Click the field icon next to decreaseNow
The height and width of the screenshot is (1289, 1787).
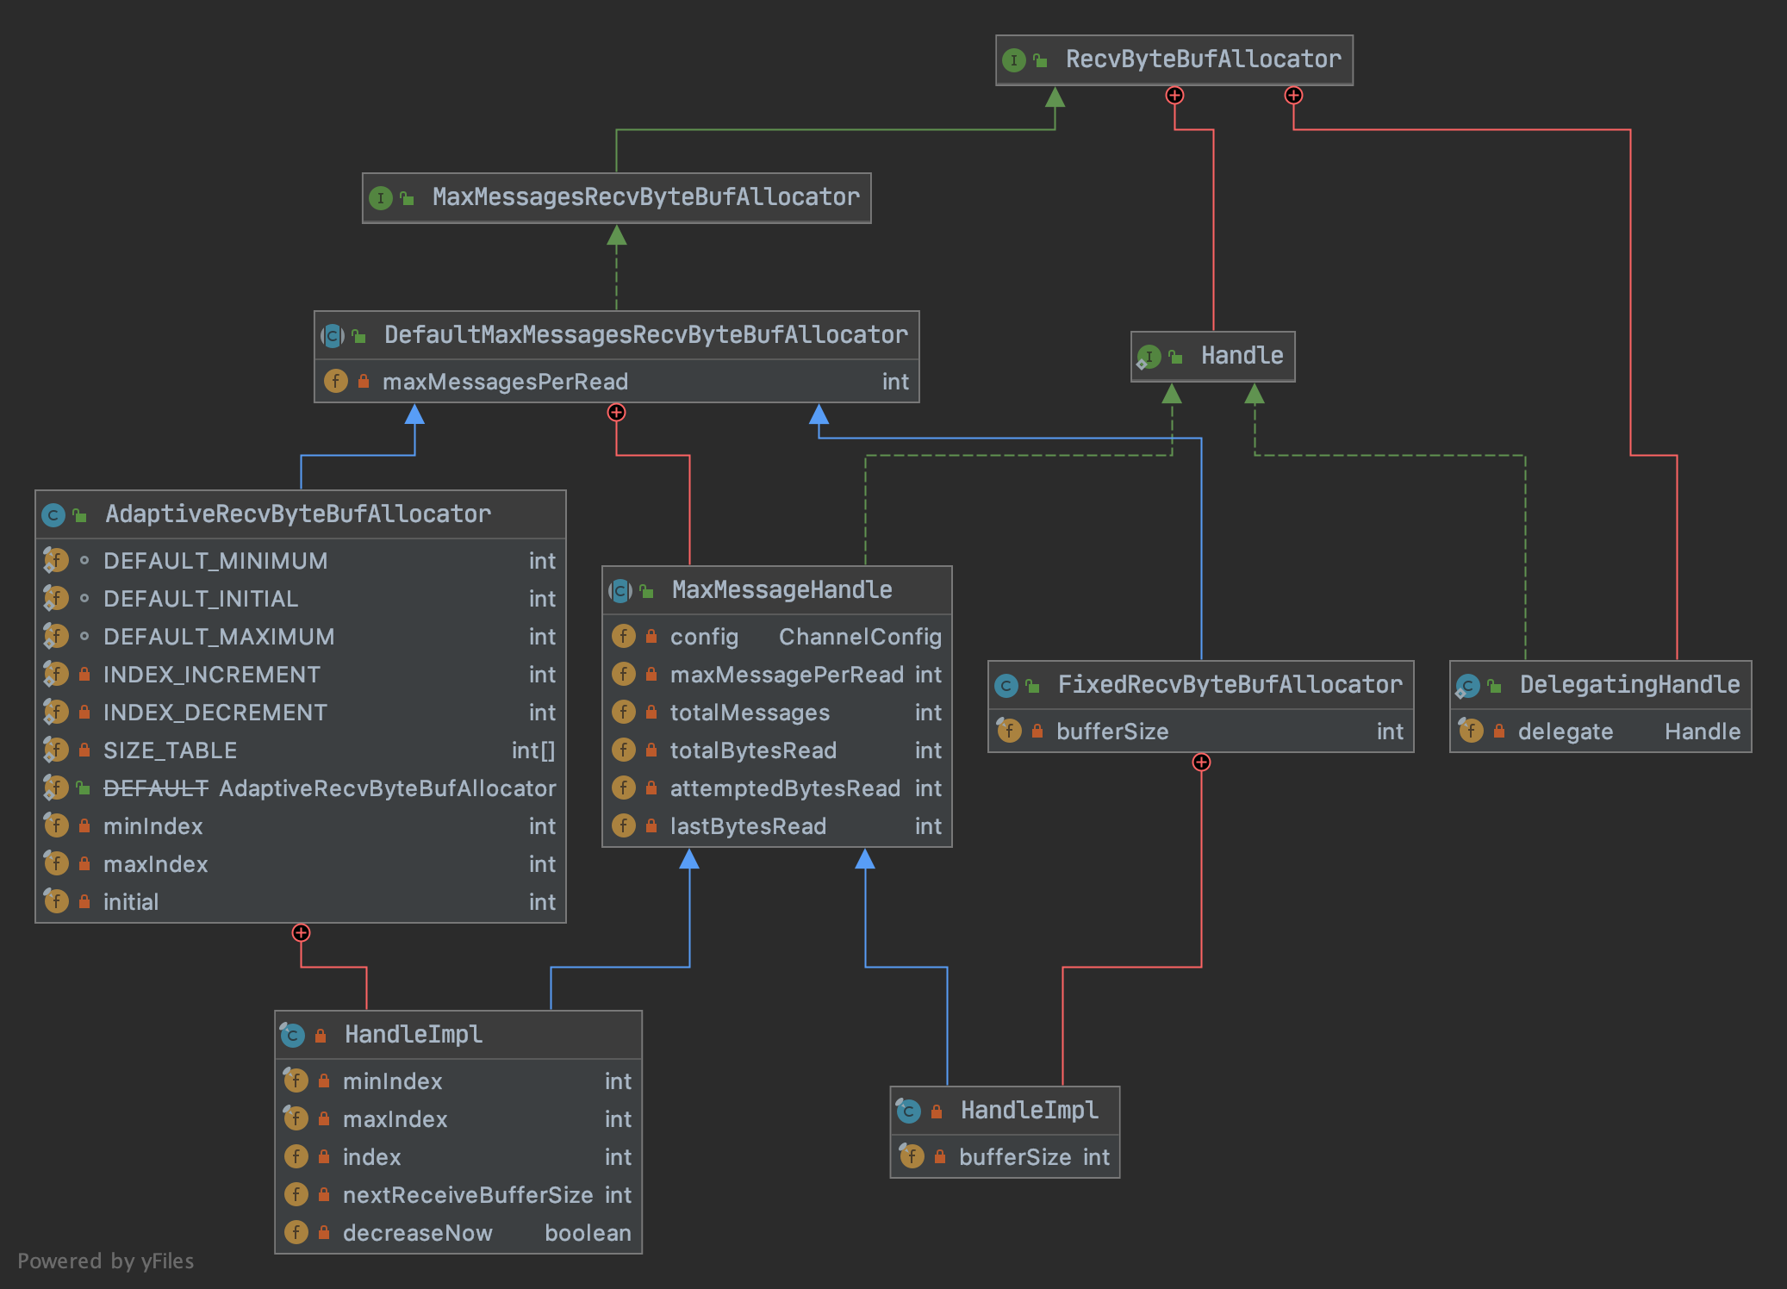click(296, 1232)
